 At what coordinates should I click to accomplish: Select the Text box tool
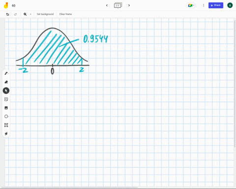coord(6,125)
